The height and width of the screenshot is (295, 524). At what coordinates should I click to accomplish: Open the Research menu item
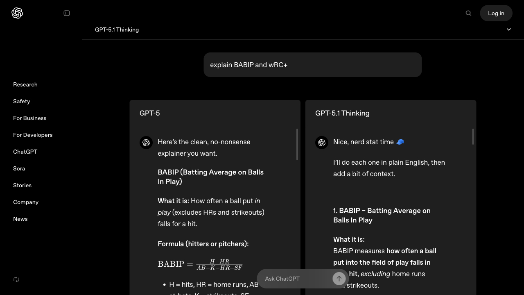tap(25, 84)
